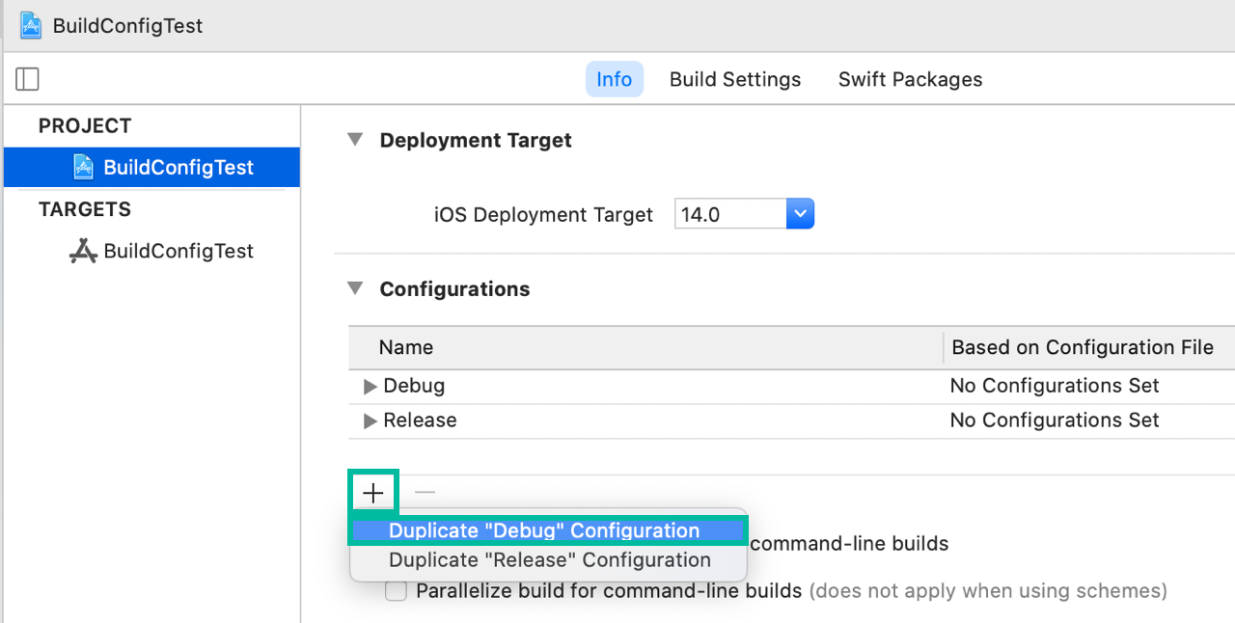
Task: Hide the project and targets list sidebar
Action: coord(28,79)
